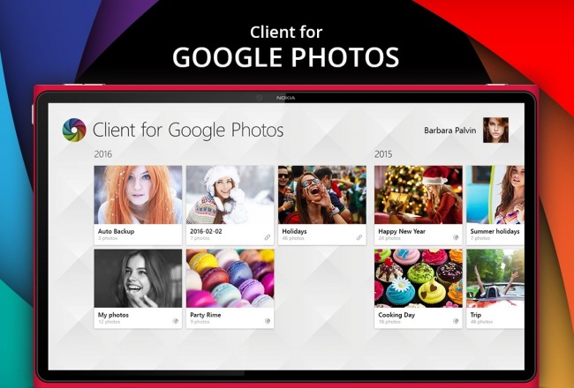Click the link icon on 2016-02-02 album
The height and width of the screenshot is (388, 574).
click(x=268, y=237)
